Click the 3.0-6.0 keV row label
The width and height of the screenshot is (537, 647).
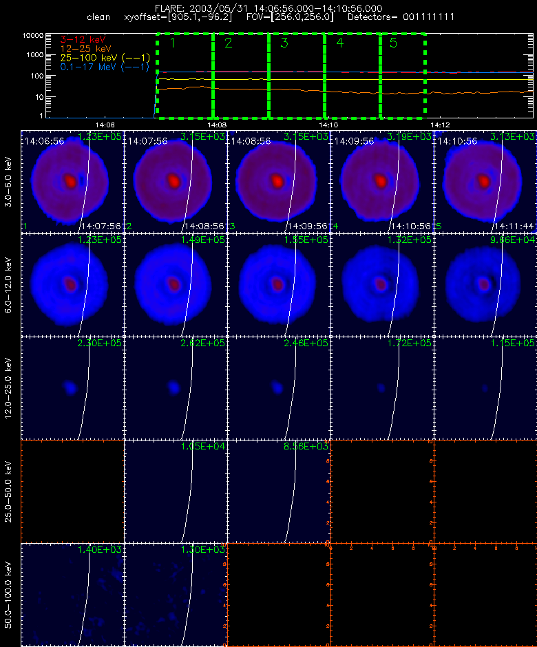coord(8,182)
